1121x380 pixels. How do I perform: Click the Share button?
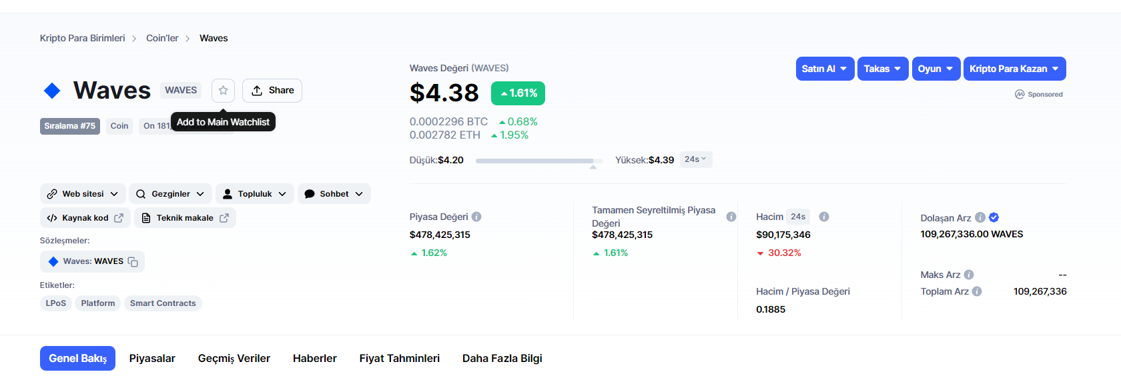coord(272,90)
